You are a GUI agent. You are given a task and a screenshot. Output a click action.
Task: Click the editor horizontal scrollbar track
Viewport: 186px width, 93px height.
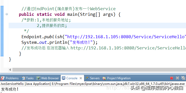click(x=99, y=70)
